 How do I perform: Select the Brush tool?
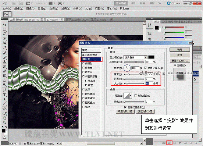tap(4, 57)
